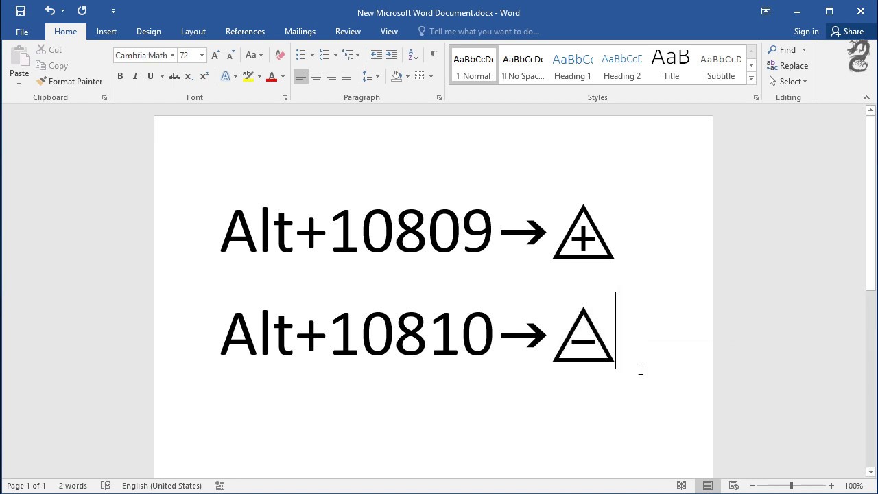Open Customize Quick Access Toolbar dropdown
878x494 pixels.
click(x=113, y=11)
